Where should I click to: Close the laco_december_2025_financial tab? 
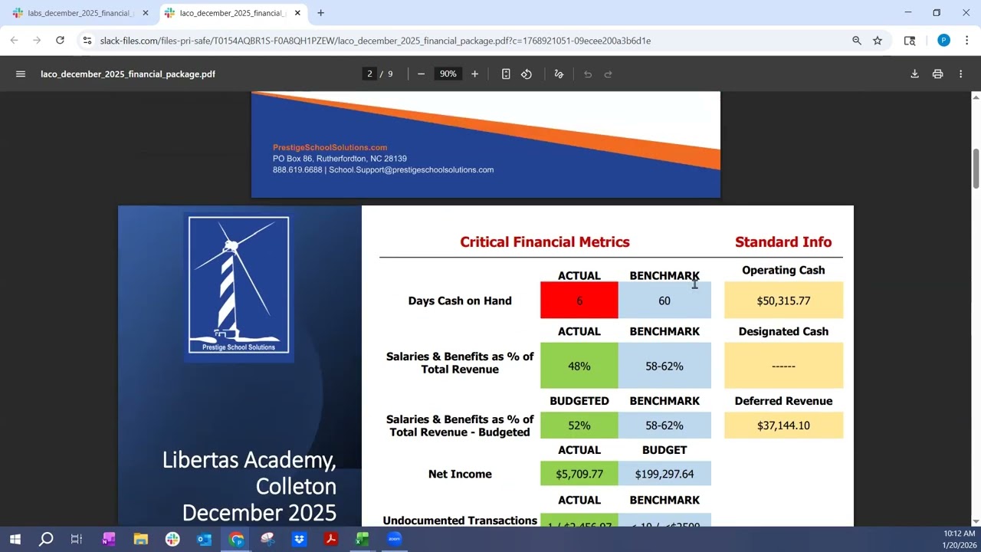pos(297,13)
